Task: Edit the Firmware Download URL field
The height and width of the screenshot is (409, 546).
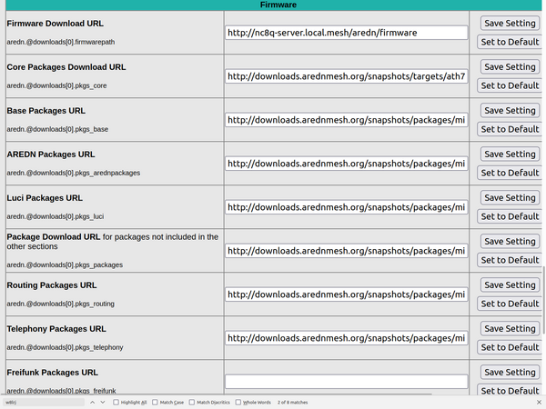Action: (x=347, y=33)
